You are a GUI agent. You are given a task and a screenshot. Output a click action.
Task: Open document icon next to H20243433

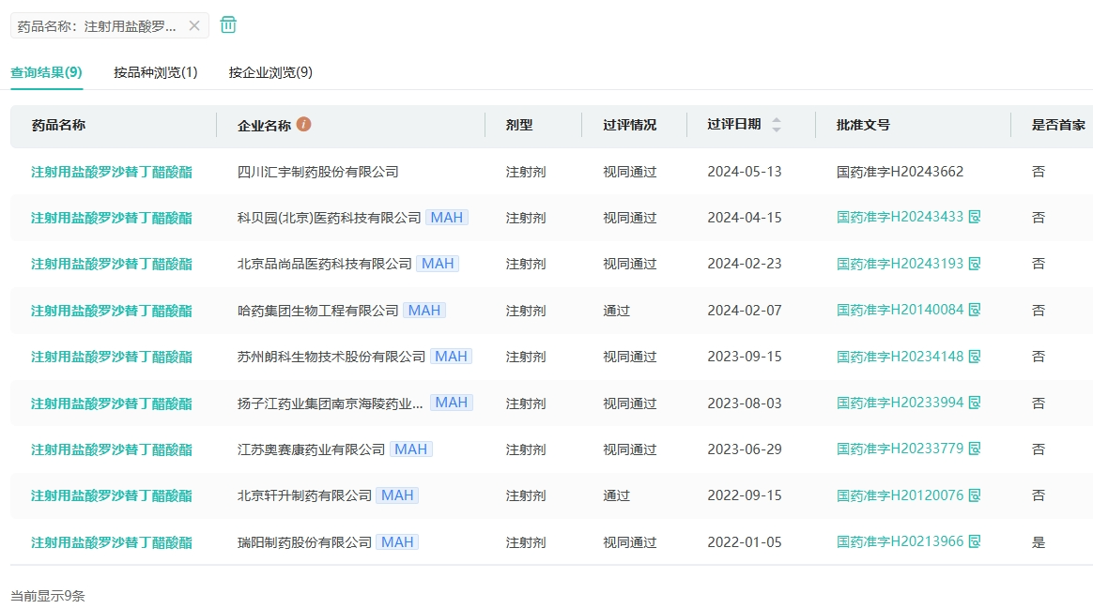point(975,217)
